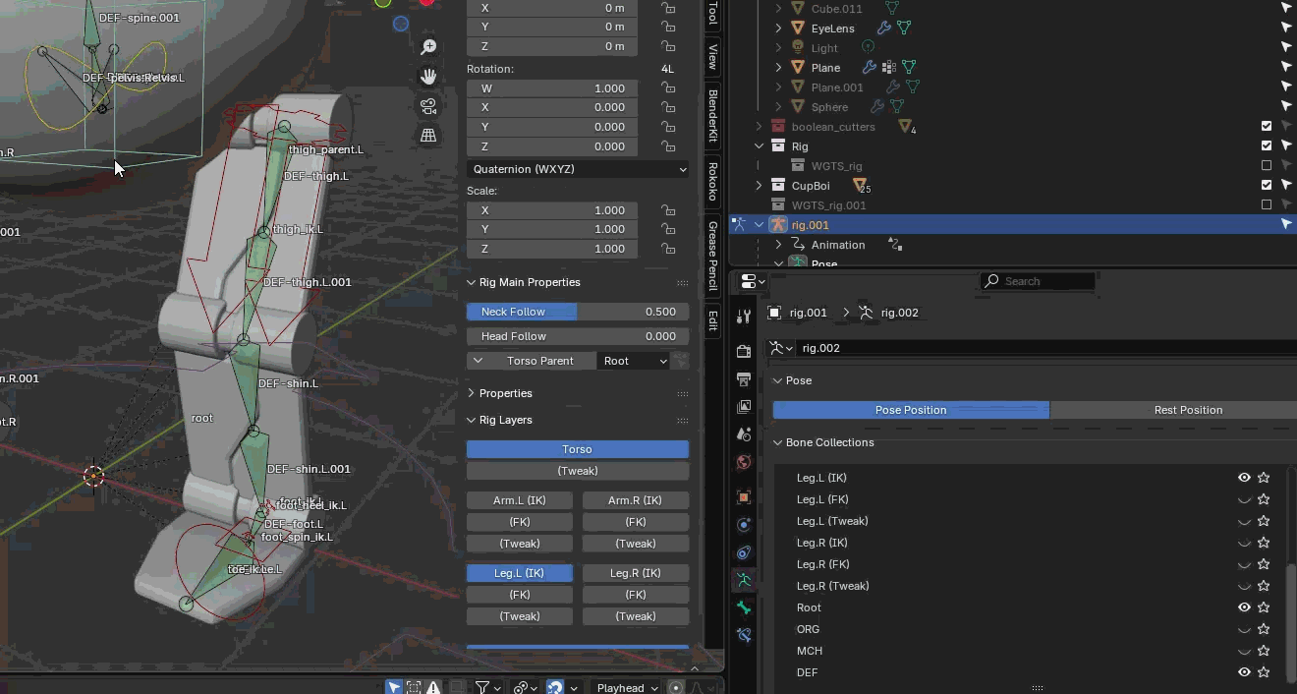This screenshot has height=694, width=1297.
Task: Click the Search field above the properties
Action: click(x=1038, y=281)
